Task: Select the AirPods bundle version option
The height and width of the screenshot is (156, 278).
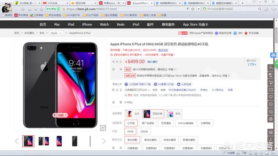Action: (x=185, y=123)
